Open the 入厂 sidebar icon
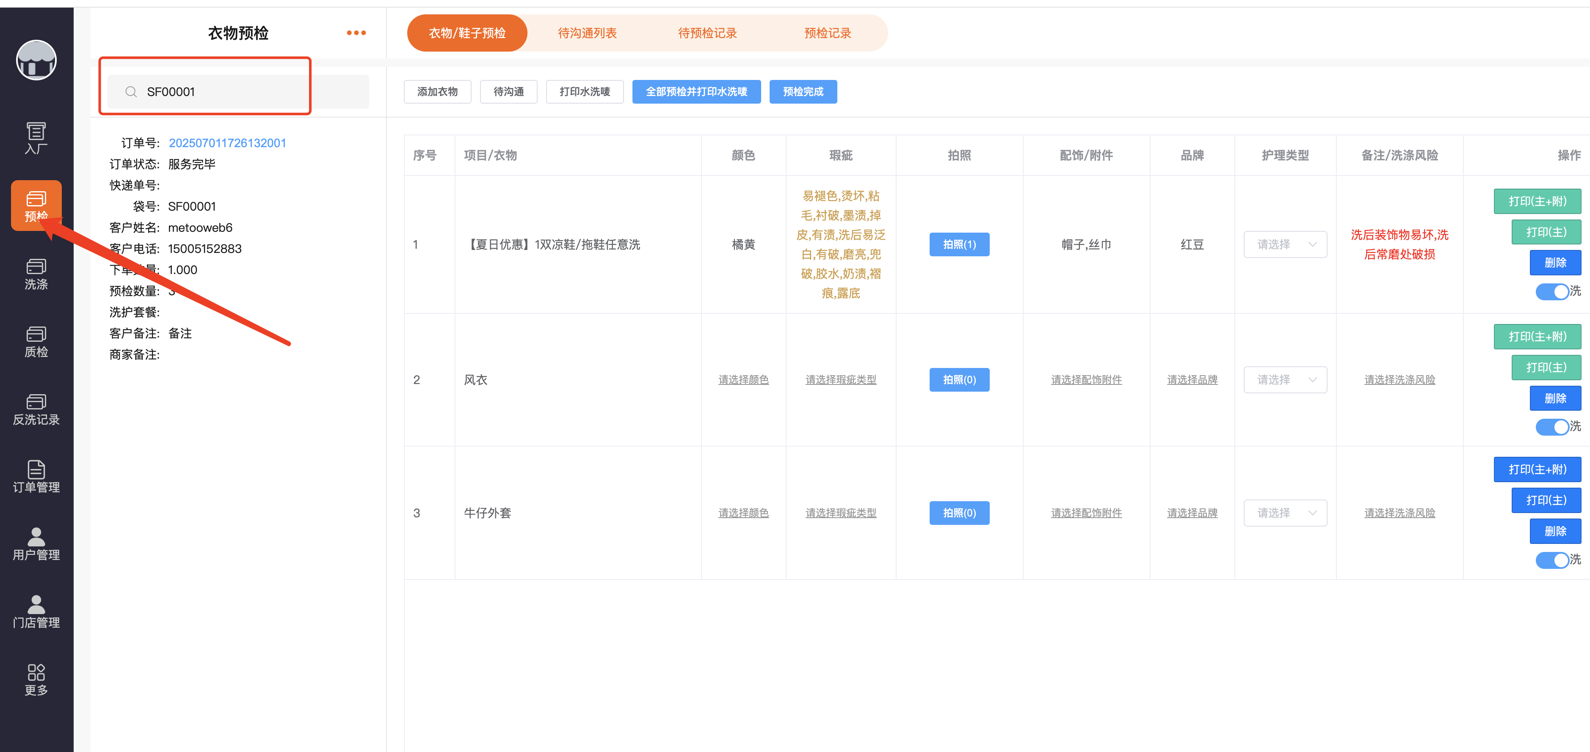 36,137
